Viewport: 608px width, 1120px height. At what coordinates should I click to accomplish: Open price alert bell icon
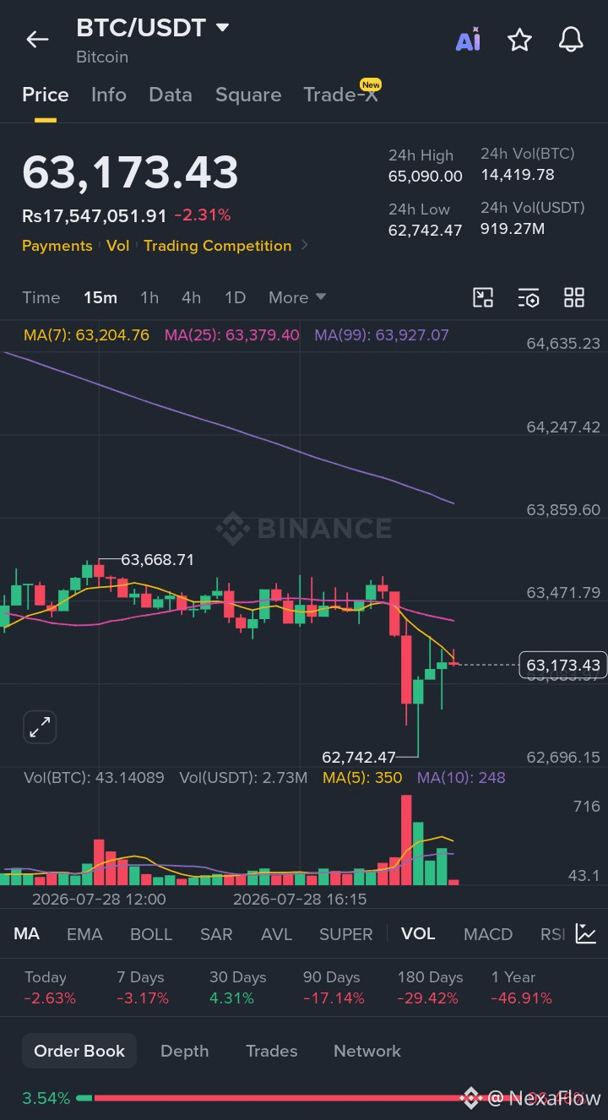click(x=572, y=40)
